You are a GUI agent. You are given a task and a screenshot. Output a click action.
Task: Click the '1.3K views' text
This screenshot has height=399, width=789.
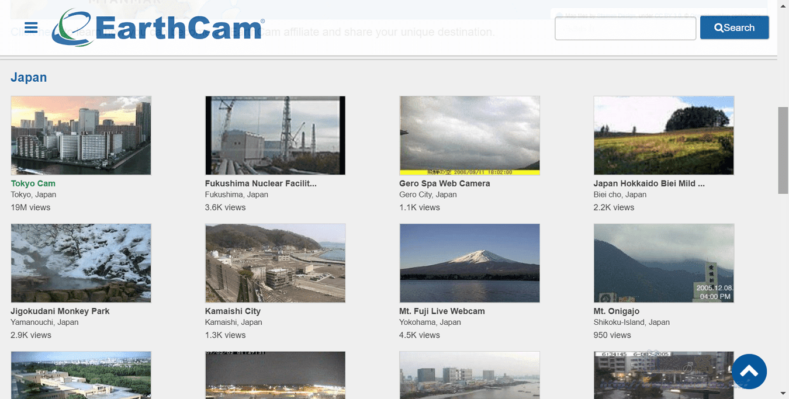[x=225, y=335]
